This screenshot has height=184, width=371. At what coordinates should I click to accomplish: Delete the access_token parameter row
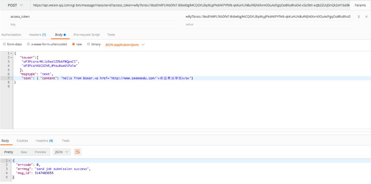click(366, 17)
